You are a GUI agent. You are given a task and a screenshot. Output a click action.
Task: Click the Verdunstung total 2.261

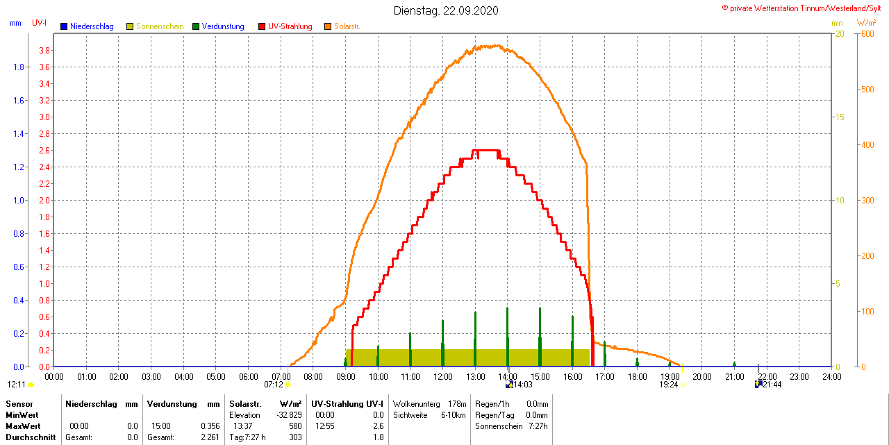(x=210, y=437)
